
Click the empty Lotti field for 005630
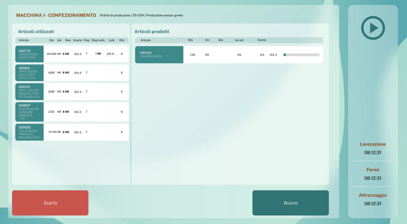coord(110,132)
